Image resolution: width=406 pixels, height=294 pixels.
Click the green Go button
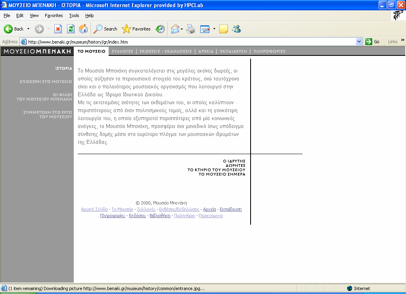coord(372,42)
